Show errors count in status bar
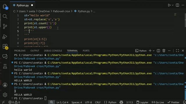 point(11,102)
